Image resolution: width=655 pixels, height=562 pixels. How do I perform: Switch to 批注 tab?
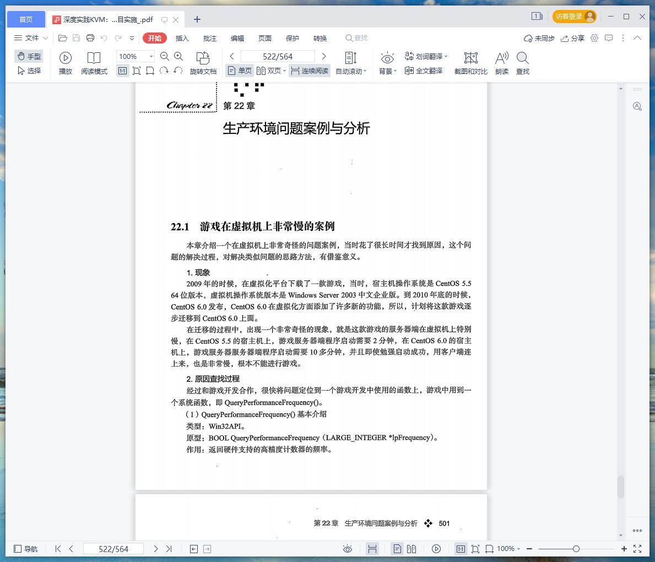[x=210, y=38]
